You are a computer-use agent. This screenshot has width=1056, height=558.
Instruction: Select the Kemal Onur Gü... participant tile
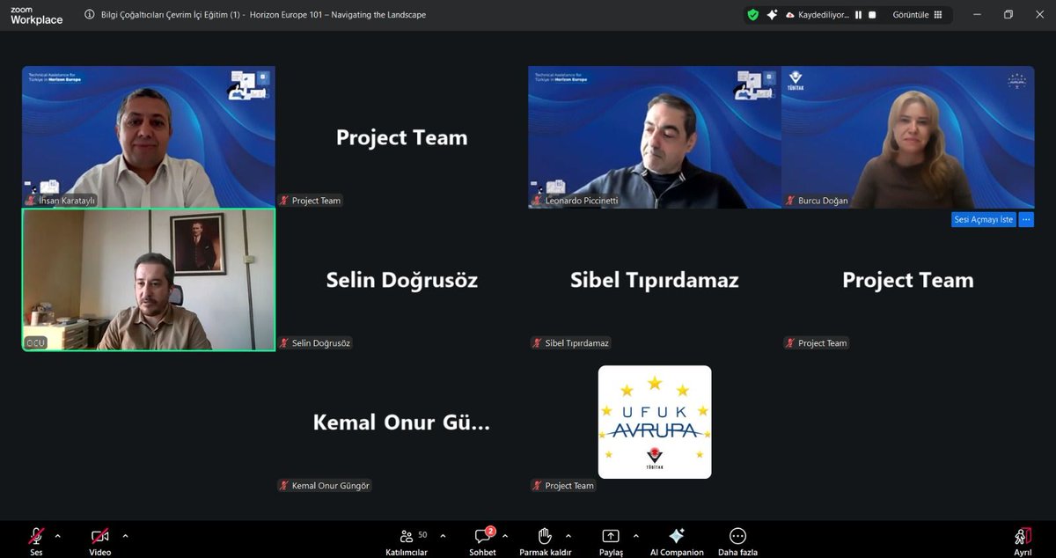tap(402, 422)
